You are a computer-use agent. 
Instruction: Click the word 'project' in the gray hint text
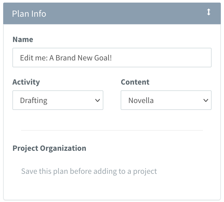[x=145, y=172]
